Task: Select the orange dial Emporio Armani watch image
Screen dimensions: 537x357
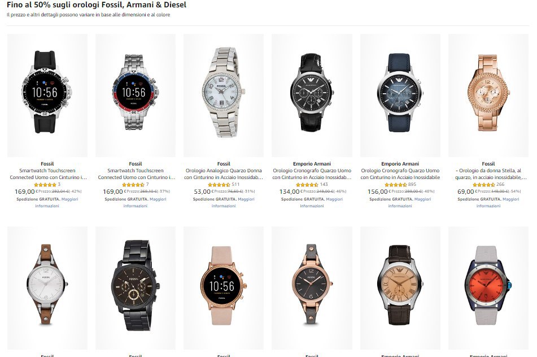Action: click(x=488, y=288)
